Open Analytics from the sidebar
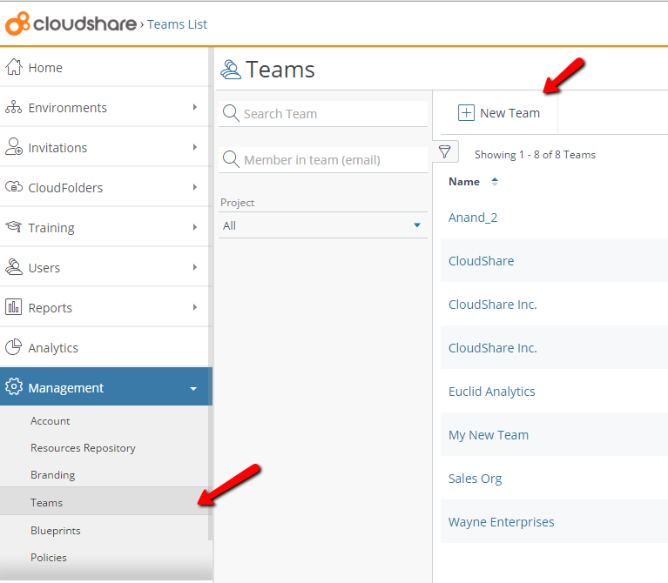 tap(104, 348)
